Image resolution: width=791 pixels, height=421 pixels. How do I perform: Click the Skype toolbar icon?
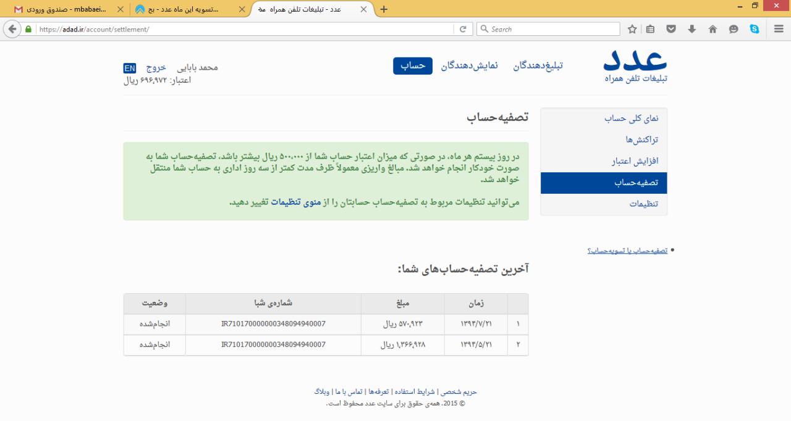tap(755, 29)
